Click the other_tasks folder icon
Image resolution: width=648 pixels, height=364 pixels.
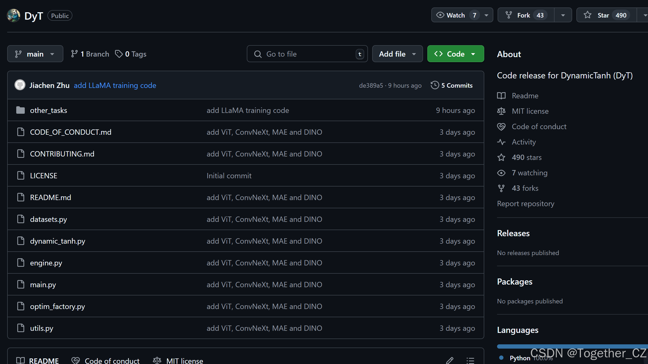click(20, 110)
